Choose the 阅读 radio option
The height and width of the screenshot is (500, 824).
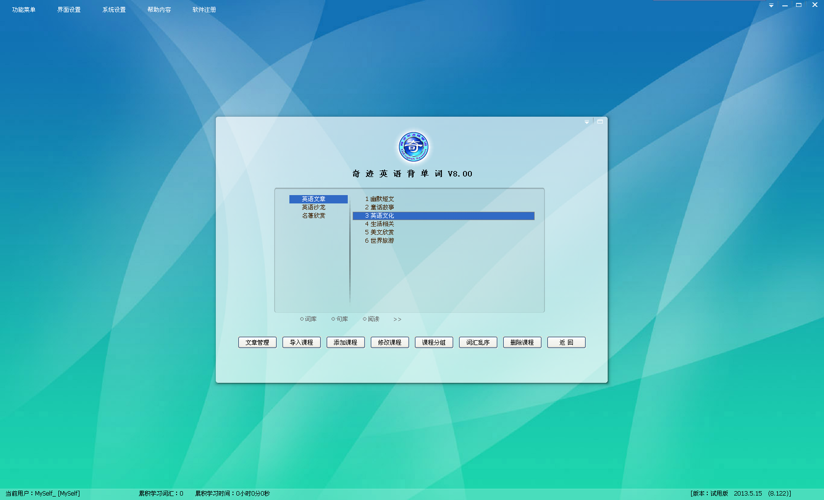(x=371, y=319)
